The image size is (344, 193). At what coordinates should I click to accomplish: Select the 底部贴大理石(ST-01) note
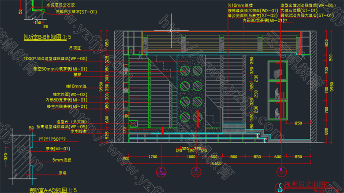76,12
